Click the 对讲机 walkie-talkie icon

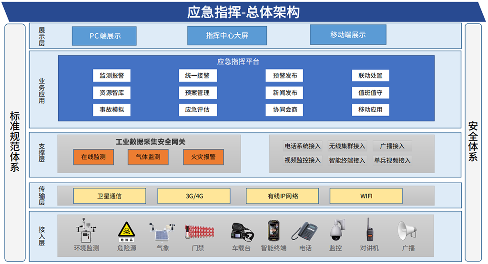pos(369,230)
